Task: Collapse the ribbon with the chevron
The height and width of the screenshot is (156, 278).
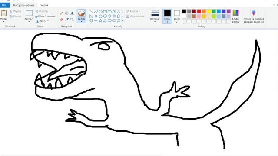Action: [x=274, y=5]
